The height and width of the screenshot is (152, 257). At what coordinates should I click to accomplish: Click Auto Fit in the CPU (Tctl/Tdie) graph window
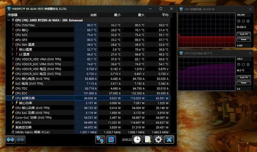coord(244,77)
